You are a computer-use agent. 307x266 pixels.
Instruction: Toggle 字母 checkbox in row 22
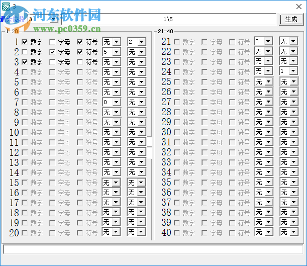point(204,52)
